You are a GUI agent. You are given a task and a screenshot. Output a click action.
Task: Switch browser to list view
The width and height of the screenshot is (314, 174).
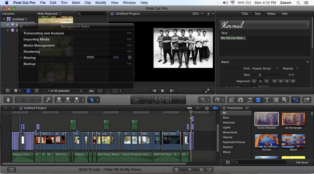click(x=37, y=91)
